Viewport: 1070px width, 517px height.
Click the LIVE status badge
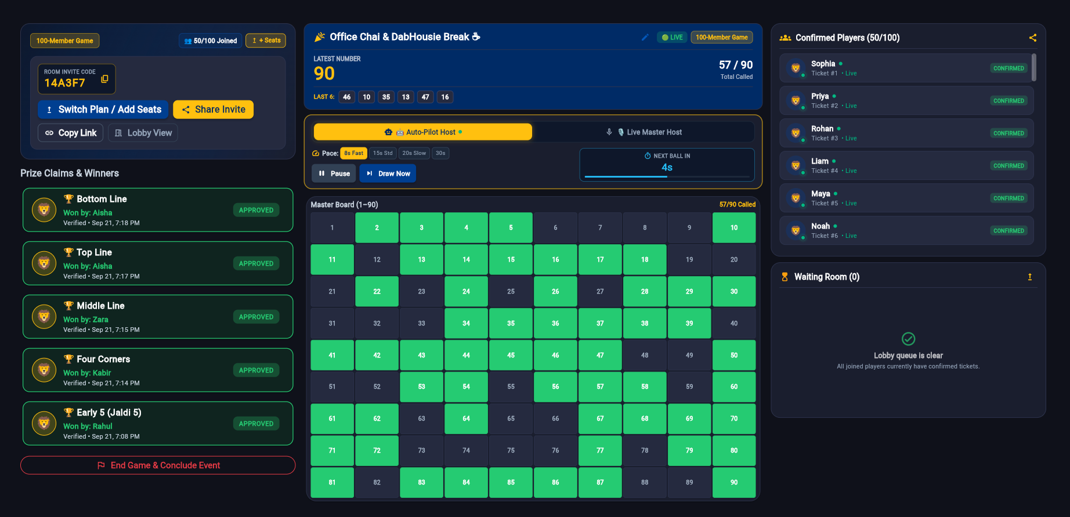click(x=673, y=37)
